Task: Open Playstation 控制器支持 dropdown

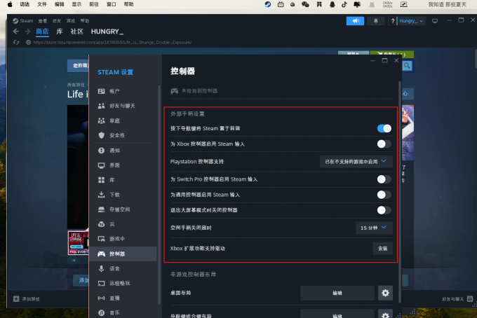Action: 356,162
